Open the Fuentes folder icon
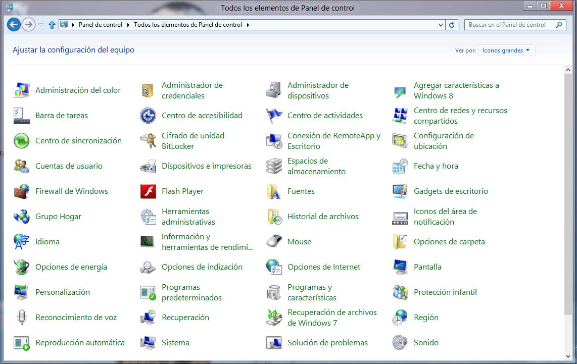 click(x=274, y=191)
